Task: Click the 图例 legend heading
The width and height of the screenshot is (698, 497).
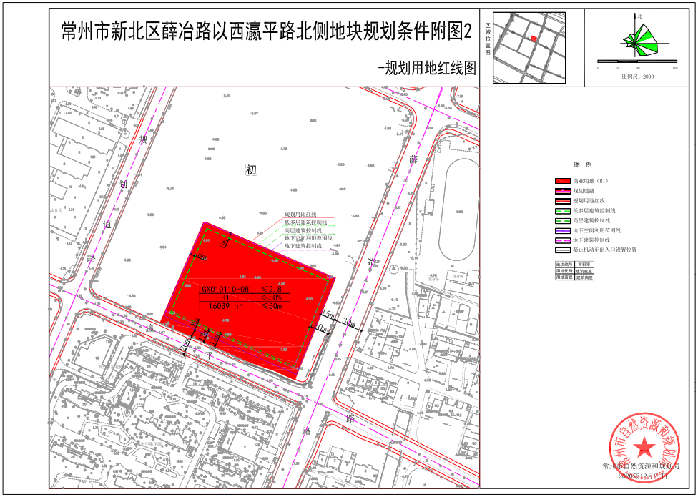Action: (583, 164)
